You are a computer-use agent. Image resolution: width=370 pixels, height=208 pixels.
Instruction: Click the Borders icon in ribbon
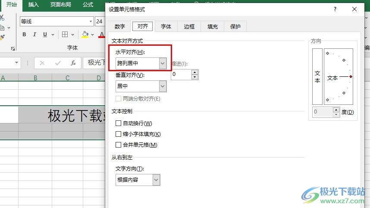coord(65,35)
